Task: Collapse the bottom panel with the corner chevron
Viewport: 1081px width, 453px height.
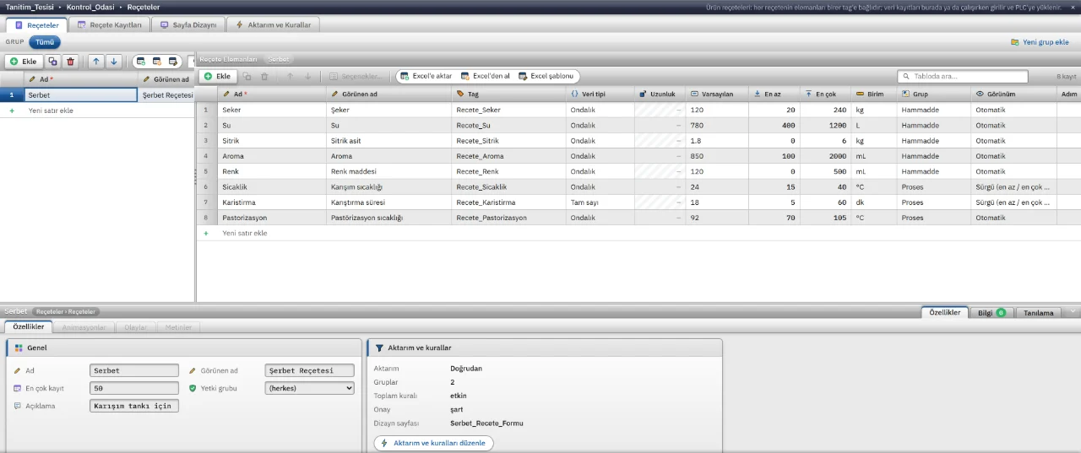Action: [x=1072, y=311]
